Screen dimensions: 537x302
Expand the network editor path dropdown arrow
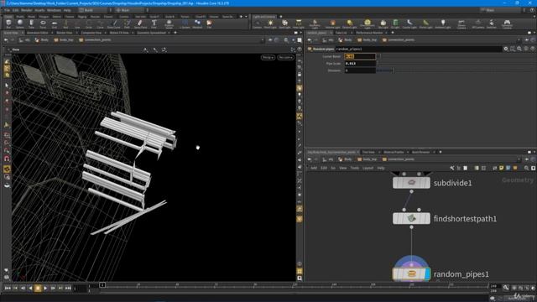[519, 159]
